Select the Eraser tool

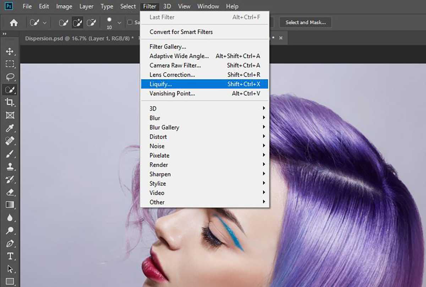point(10,192)
